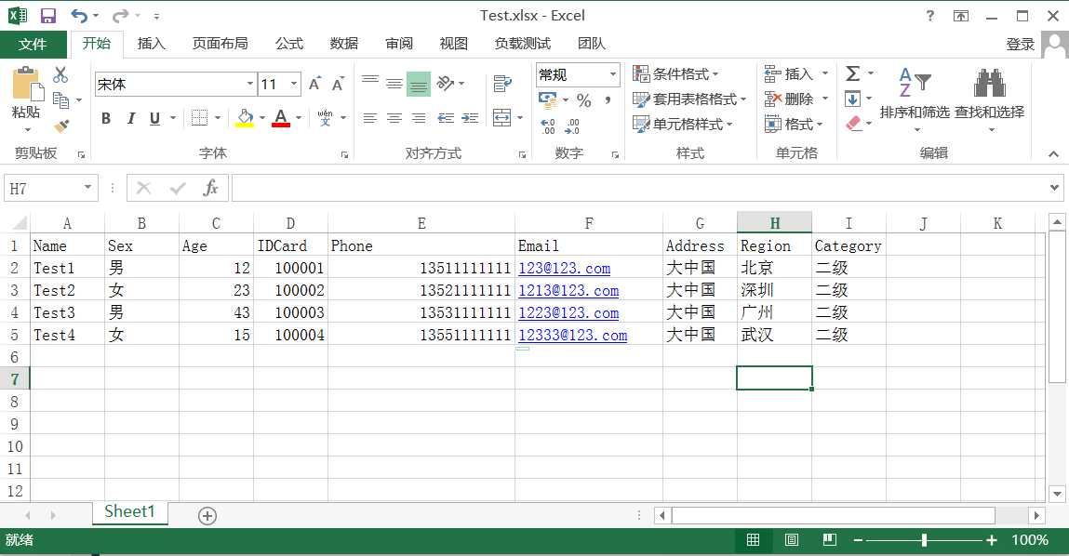
Task: Open 排序和筛选 sort and filter
Action: (x=915, y=99)
